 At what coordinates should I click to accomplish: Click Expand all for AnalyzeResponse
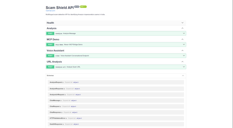(x=70, y=89)
